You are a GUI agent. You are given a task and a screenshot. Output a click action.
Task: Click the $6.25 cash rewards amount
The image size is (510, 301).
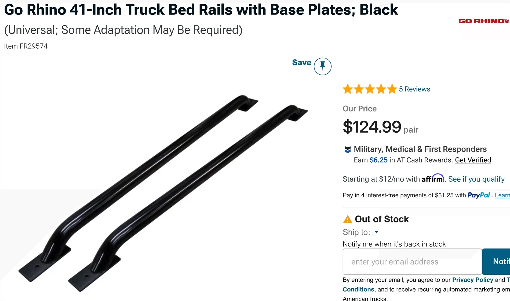pyautogui.click(x=378, y=160)
